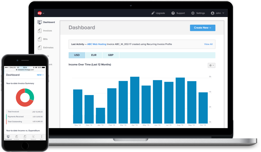Expand the logo dropdown in top bar
261x152 pixels.
pyautogui.click(x=41, y=13)
